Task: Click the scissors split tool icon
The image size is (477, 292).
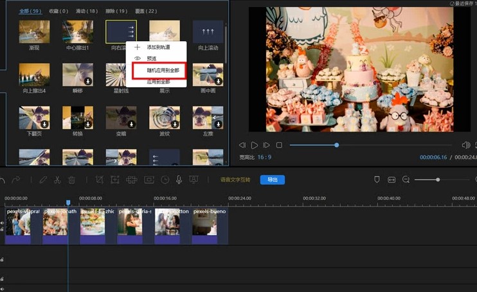Action: tap(57, 180)
